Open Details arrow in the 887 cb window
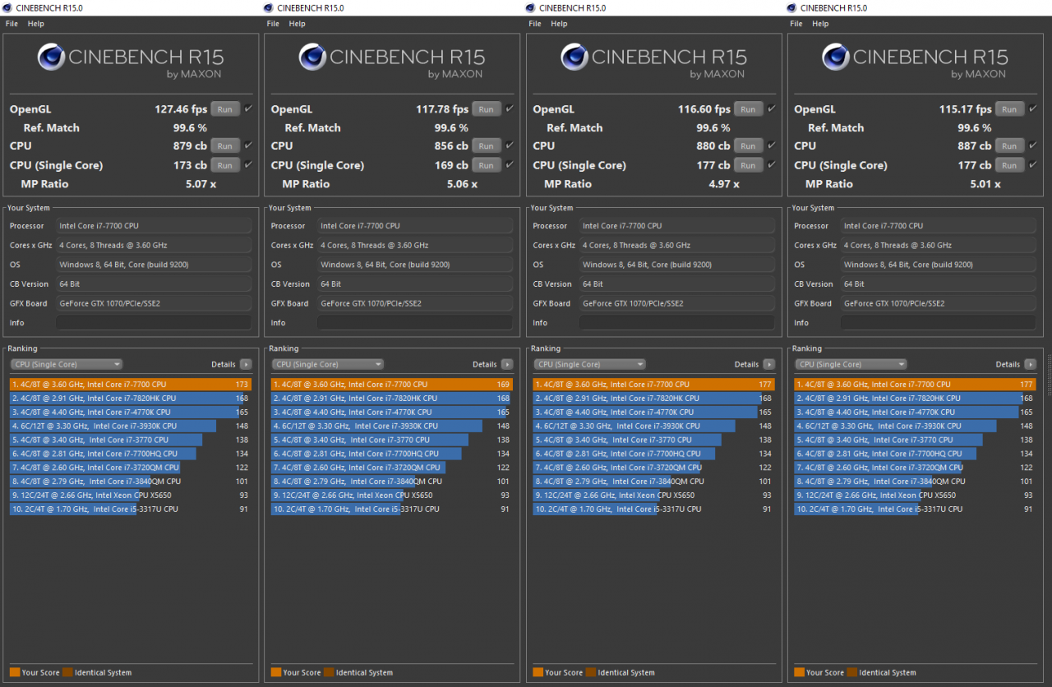 coord(1031,364)
